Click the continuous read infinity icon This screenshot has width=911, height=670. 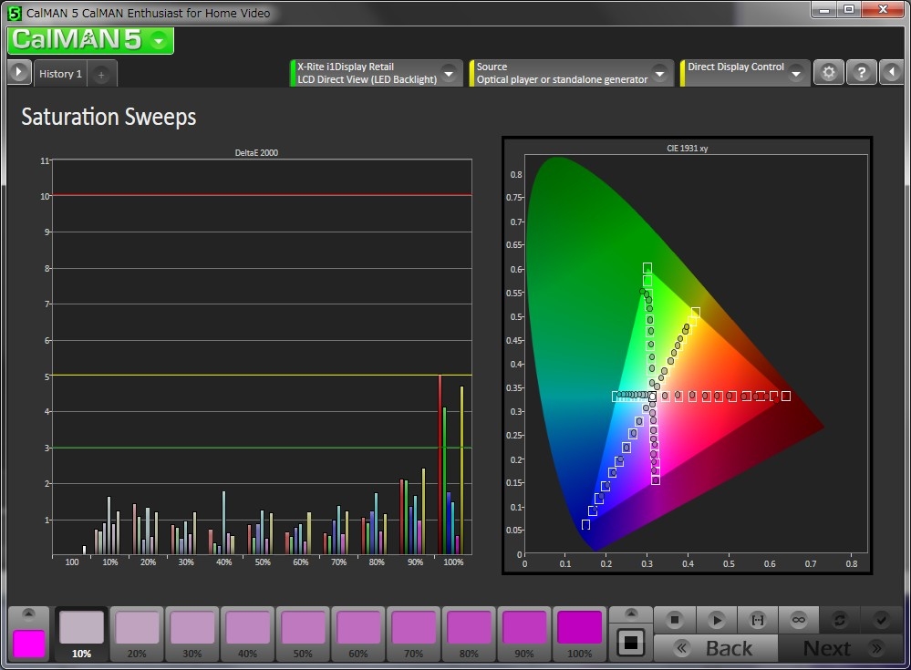pos(798,620)
